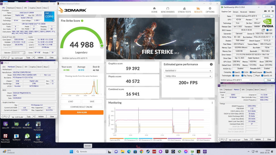Click Validate in the Memory CPU-Z window

pyautogui.click(x=258, y=139)
